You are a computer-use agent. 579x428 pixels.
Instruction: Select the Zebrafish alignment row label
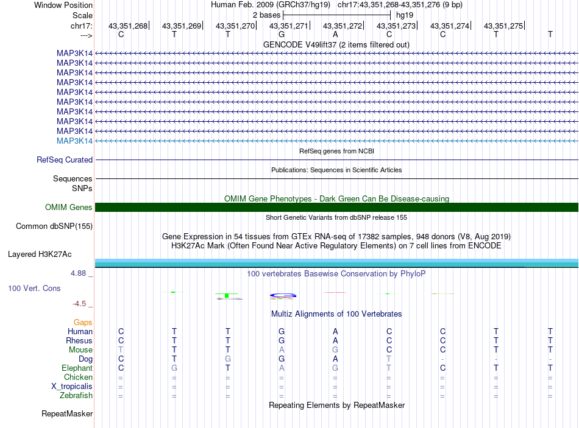tap(76, 396)
